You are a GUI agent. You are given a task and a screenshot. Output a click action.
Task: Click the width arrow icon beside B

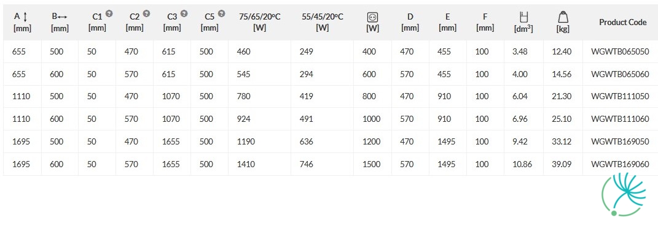point(62,17)
